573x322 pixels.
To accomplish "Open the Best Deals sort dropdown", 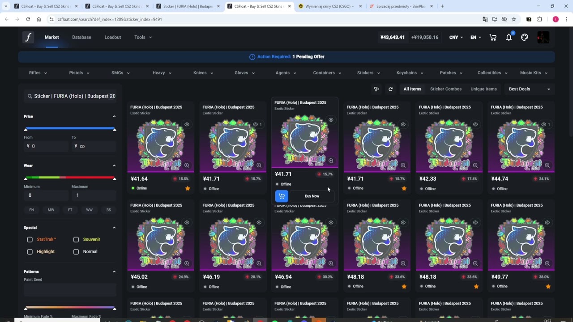I will tap(530, 89).
